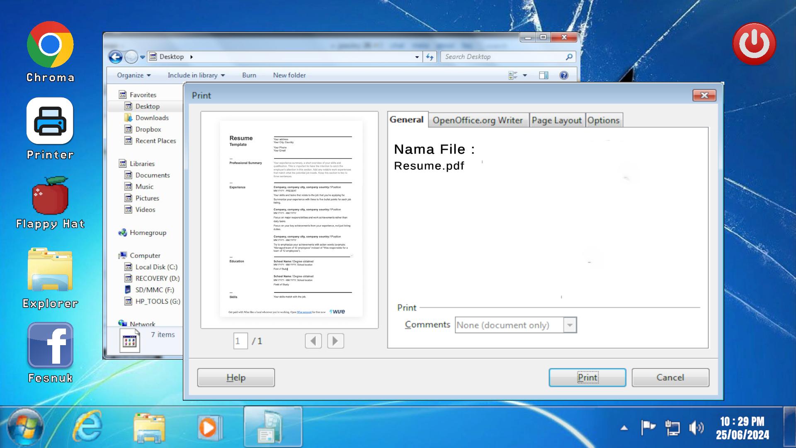Image resolution: width=796 pixels, height=448 pixels.
Task: Click the page number input field
Action: tap(240, 341)
